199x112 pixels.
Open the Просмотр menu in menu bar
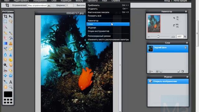click(93, 1)
